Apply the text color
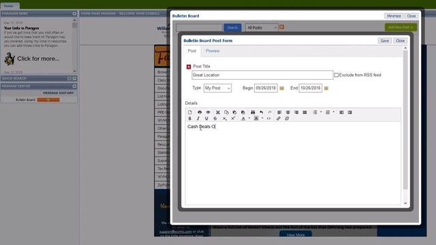436x245 pixels. click(x=243, y=118)
